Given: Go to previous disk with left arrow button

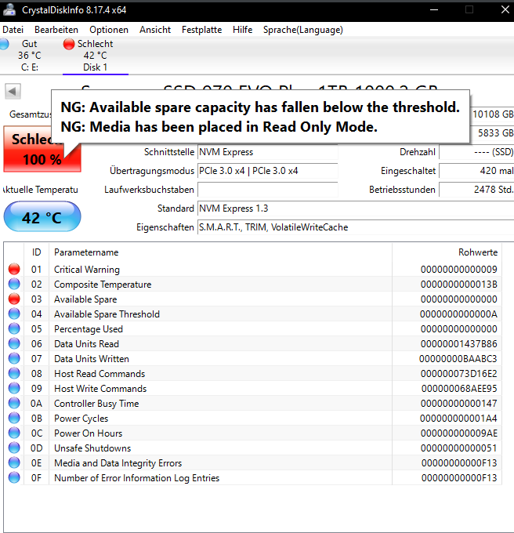Looking at the screenshot, I should [x=13, y=91].
